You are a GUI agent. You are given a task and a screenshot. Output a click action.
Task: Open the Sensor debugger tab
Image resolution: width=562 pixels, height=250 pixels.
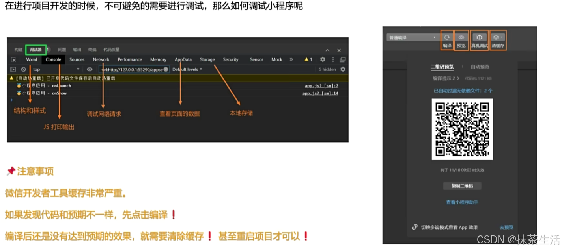click(256, 59)
